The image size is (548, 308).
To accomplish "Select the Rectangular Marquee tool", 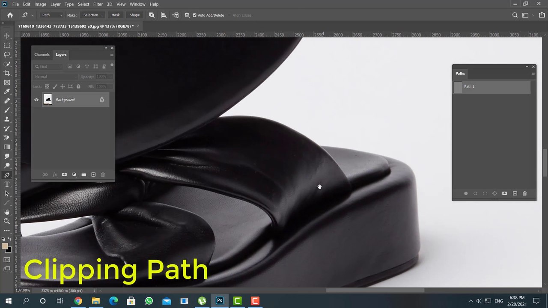I will (x=7, y=45).
